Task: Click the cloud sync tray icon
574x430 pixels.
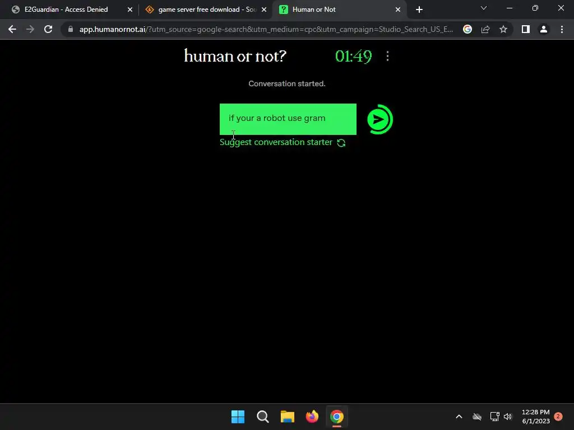Action: pyautogui.click(x=477, y=417)
